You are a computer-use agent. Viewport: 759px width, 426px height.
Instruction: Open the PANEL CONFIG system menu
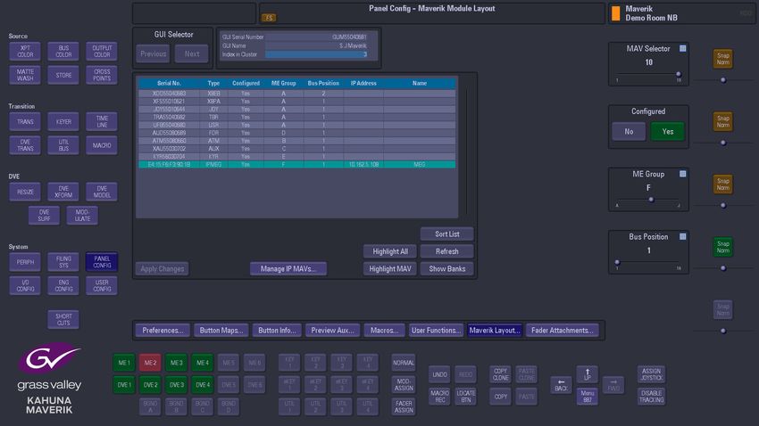[x=102, y=262]
